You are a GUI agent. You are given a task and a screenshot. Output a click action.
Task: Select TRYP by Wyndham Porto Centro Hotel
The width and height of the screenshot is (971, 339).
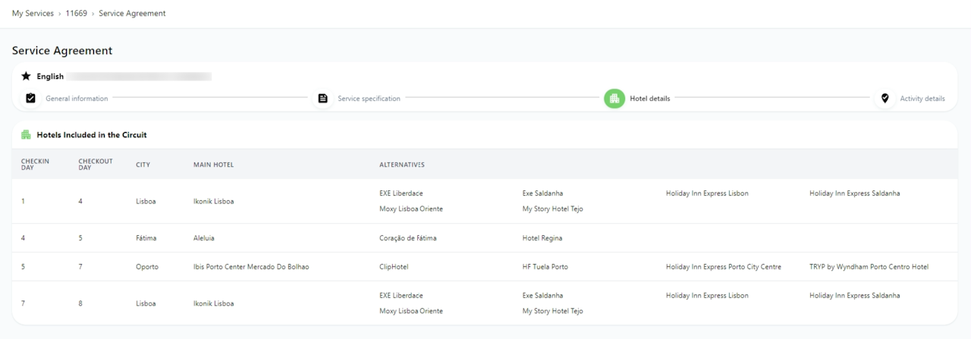click(x=869, y=267)
